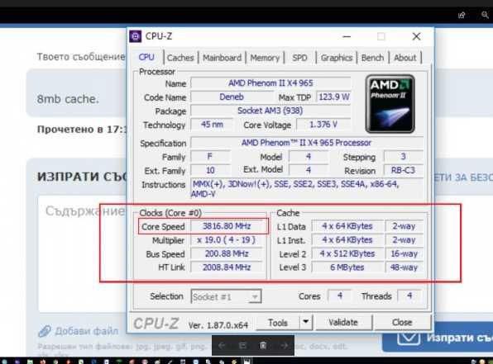Click the blue send message button
The height and width of the screenshot is (364, 493).
(x=438, y=338)
